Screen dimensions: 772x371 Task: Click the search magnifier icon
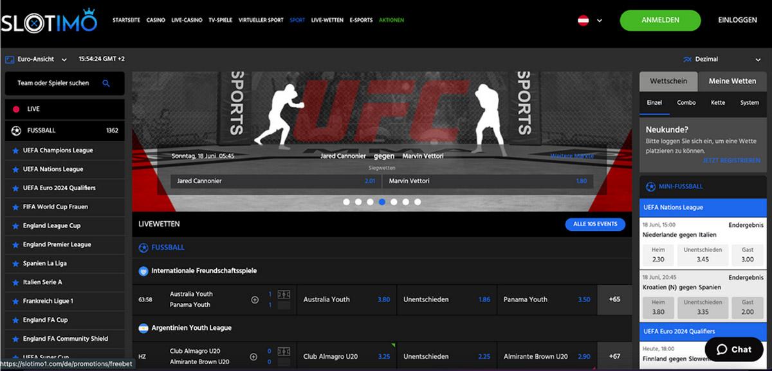pyautogui.click(x=106, y=83)
